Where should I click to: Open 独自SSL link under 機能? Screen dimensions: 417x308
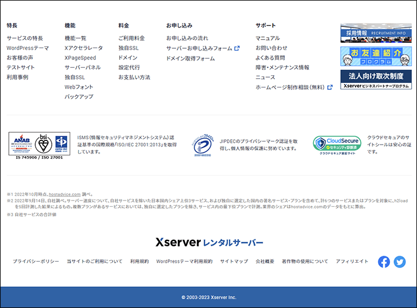pyautogui.click(x=75, y=77)
